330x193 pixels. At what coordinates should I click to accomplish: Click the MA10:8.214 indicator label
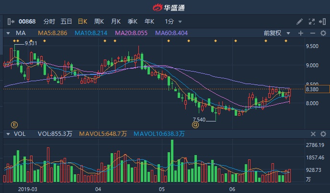tap(91, 33)
